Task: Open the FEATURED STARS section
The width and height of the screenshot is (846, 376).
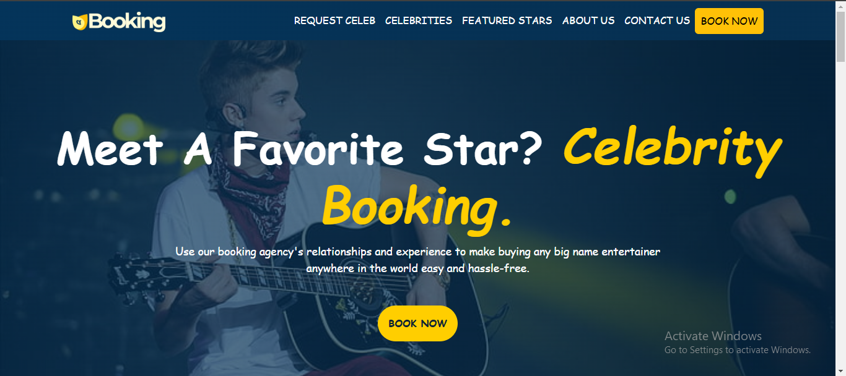Action: tap(507, 20)
